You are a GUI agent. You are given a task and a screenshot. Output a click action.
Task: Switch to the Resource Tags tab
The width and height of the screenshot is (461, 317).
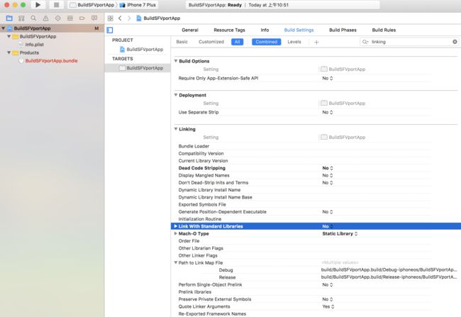(229, 30)
